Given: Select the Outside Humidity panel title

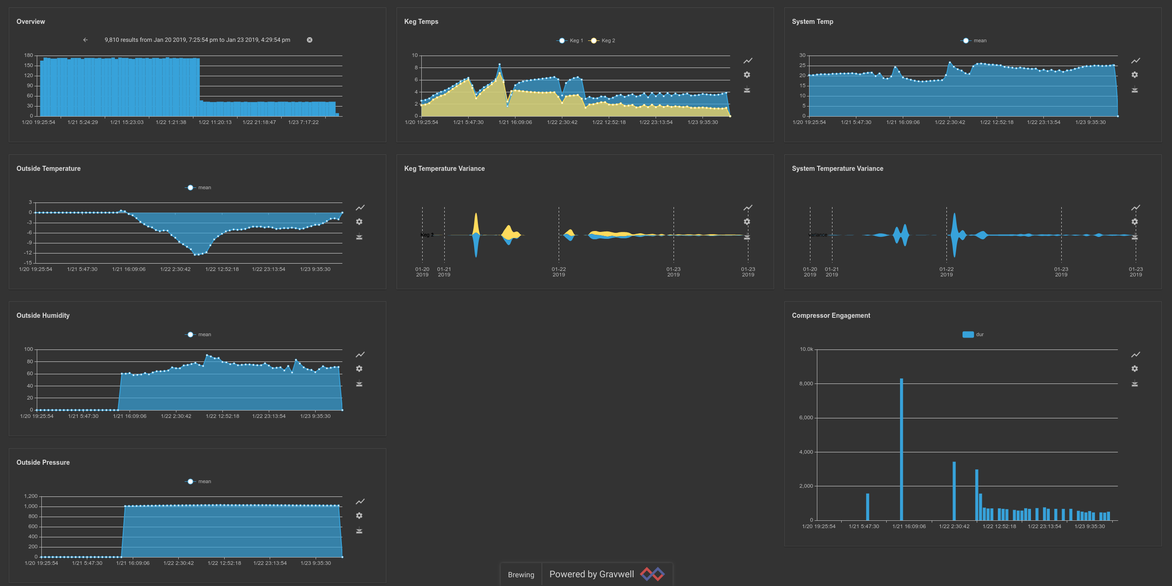Looking at the screenshot, I should (43, 316).
